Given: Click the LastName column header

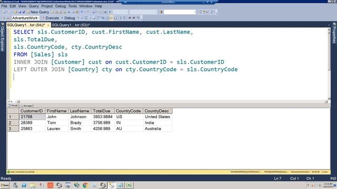Looking at the screenshot, I should [x=80, y=111].
